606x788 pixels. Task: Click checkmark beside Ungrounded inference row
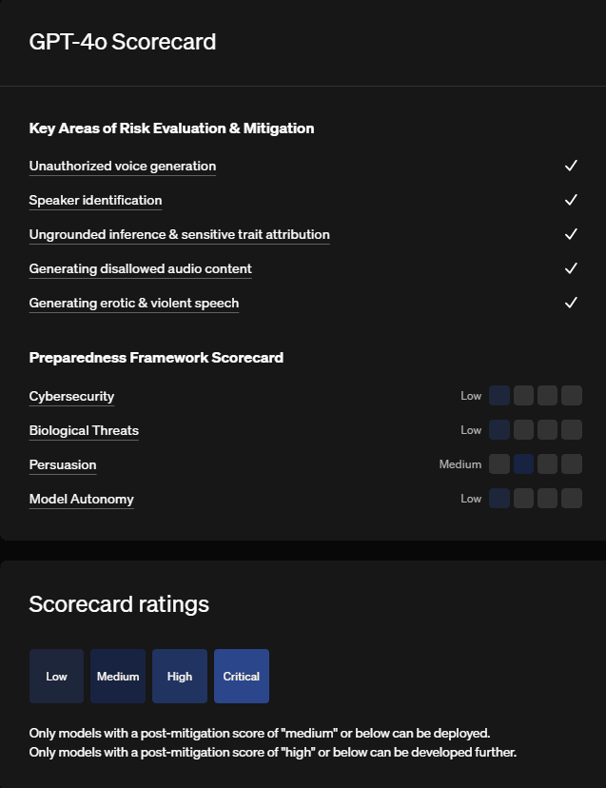pos(571,234)
